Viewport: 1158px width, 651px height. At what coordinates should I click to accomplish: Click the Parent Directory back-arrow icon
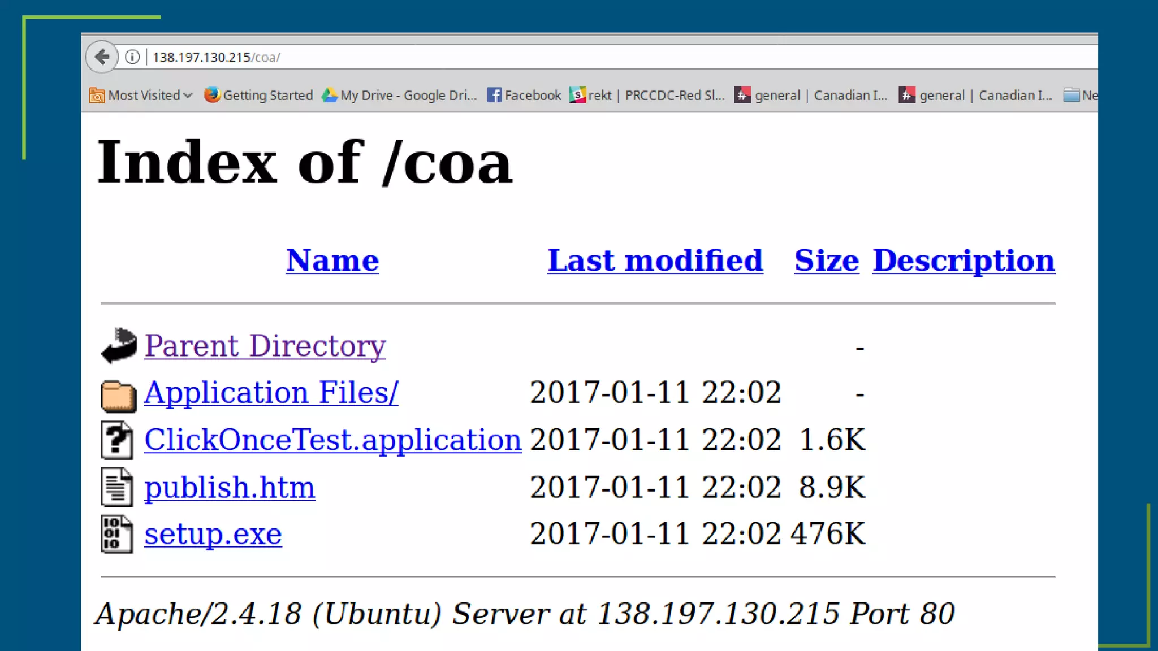tap(119, 345)
